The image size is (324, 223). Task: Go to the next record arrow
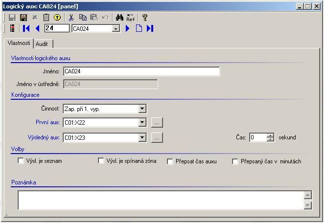[x=128, y=28]
